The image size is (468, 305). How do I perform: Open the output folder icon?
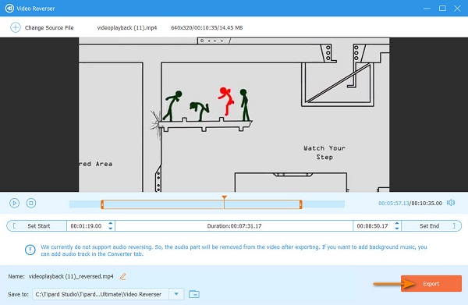coord(194,294)
